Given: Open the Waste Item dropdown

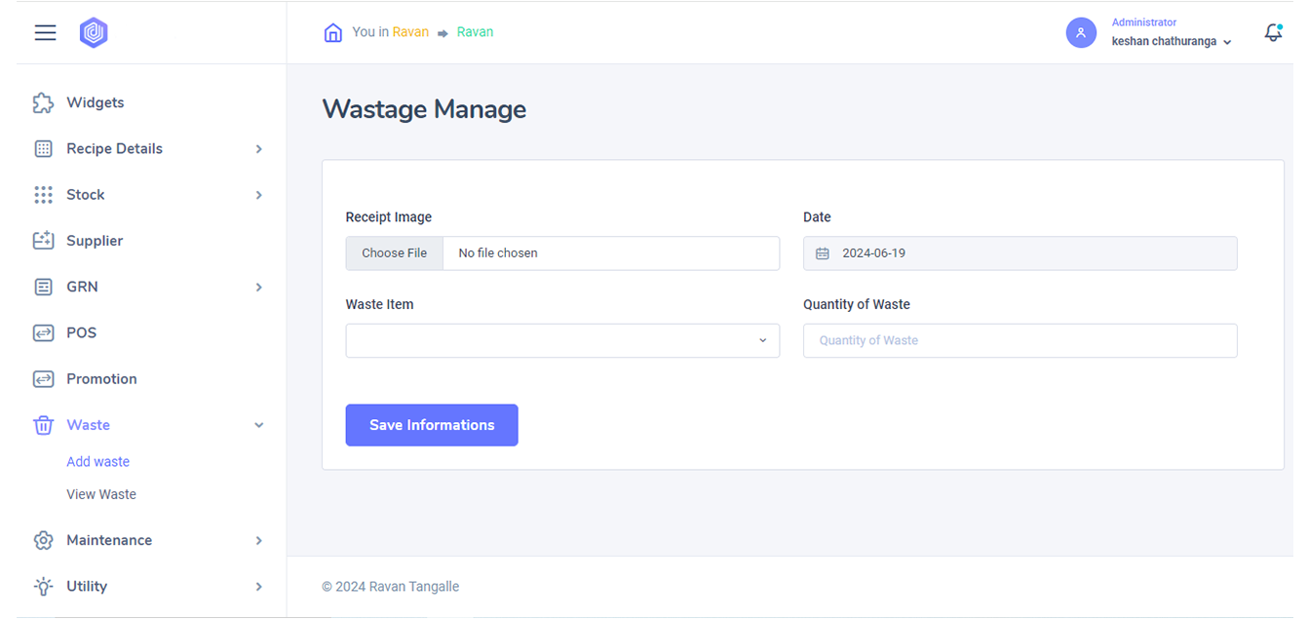Looking at the screenshot, I should (562, 341).
